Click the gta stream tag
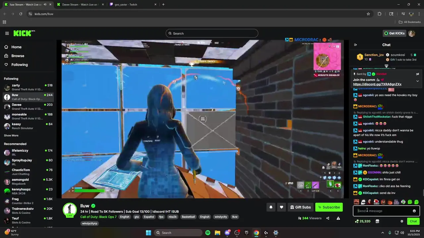This screenshot has width=424, height=238. tap(136, 217)
